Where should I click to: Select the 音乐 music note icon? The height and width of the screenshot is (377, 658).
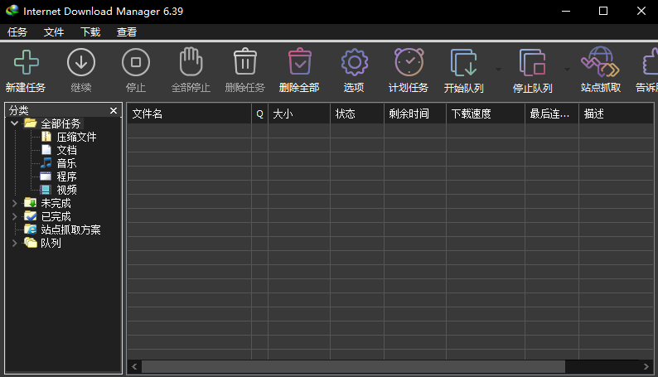46,163
